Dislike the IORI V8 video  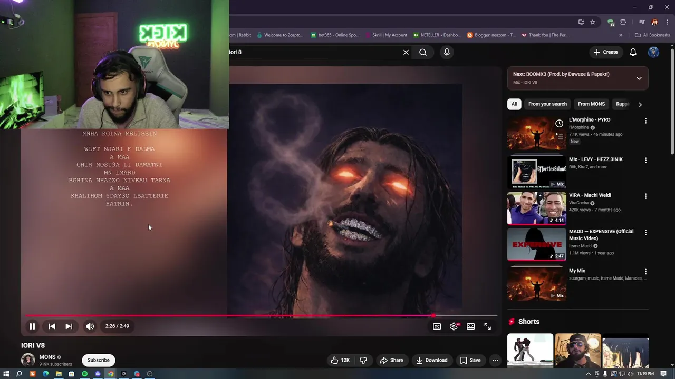[363, 360]
